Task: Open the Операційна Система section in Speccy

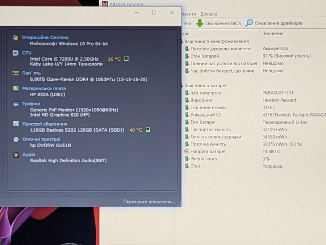Action: 45,37
